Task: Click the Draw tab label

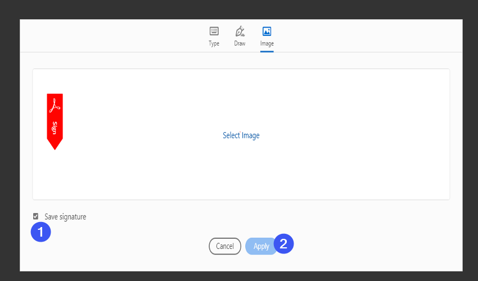Action: [x=240, y=43]
